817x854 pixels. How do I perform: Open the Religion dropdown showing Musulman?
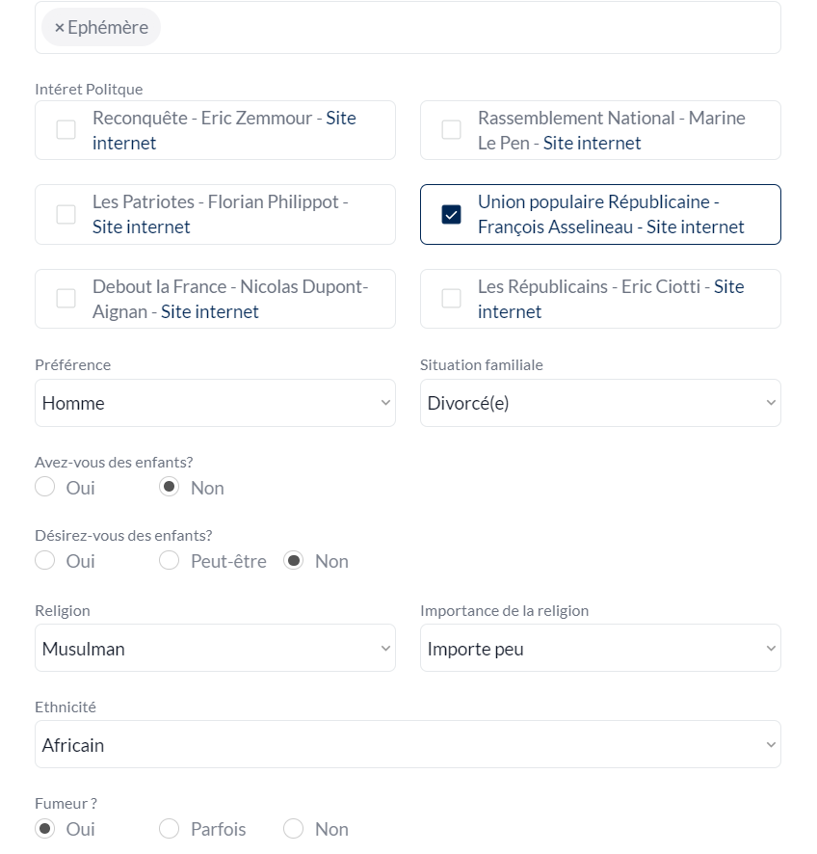click(x=215, y=648)
